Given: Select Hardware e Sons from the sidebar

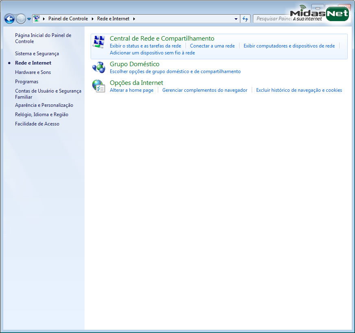Looking at the screenshot, I should point(33,72).
